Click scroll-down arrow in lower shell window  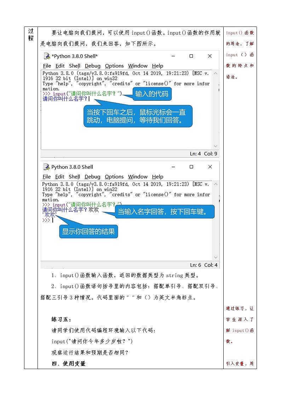tap(216, 257)
